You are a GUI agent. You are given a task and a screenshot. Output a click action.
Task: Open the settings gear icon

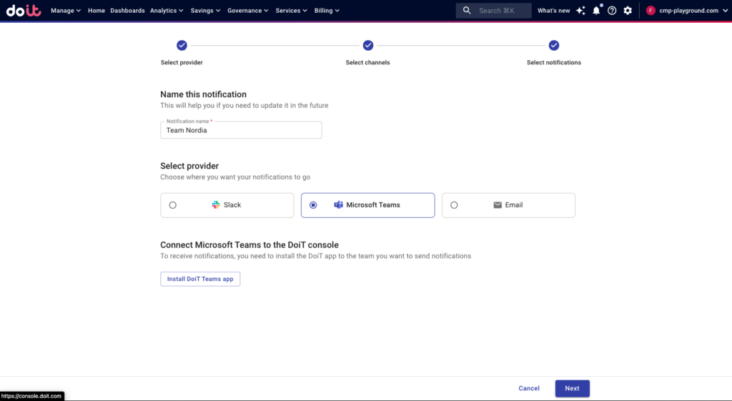click(628, 11)
